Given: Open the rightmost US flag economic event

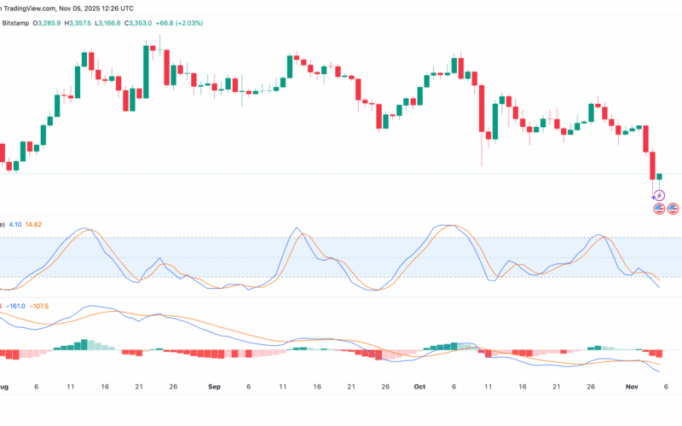Looking at the screenshot, I should 673,208.
